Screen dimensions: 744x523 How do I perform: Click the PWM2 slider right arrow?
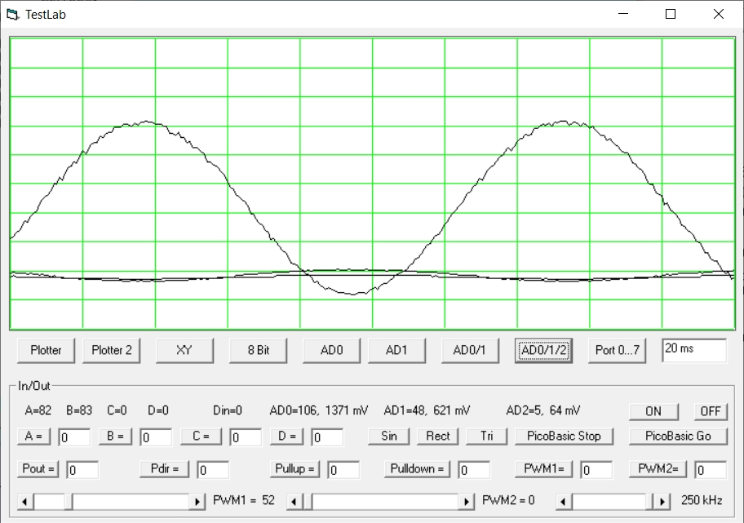coord(467,501)
